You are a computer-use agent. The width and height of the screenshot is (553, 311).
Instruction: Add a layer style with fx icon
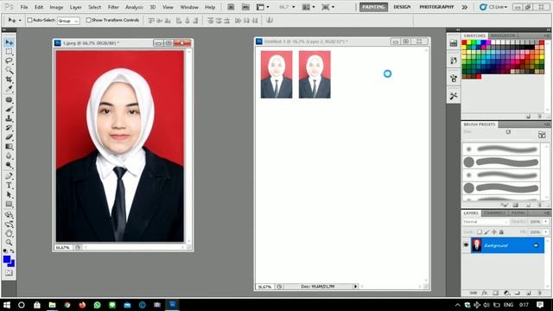[x=485, y=293]
